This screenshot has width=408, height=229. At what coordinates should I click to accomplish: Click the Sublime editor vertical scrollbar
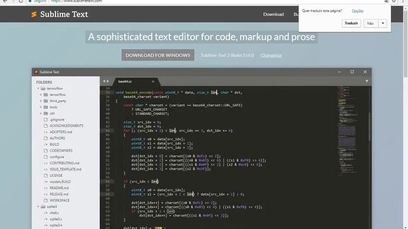(x=370, y=127)
